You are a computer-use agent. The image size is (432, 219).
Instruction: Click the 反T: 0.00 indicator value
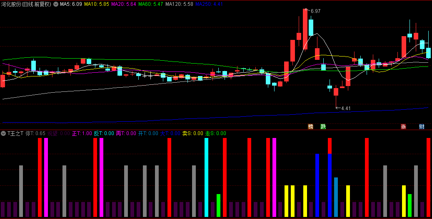[104, 133]
